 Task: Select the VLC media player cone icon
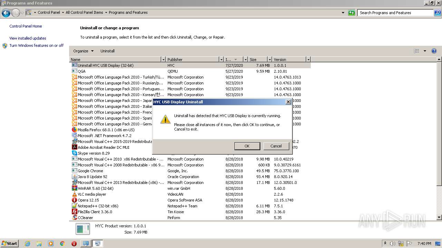click(74, 194)
